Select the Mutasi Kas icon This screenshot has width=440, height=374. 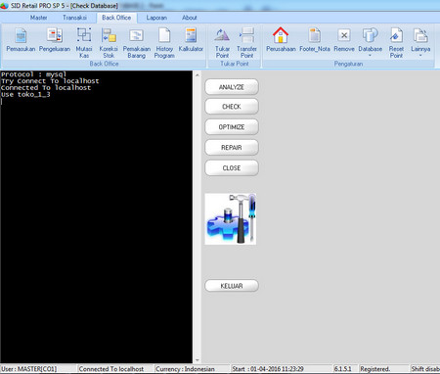pos(84,43)
